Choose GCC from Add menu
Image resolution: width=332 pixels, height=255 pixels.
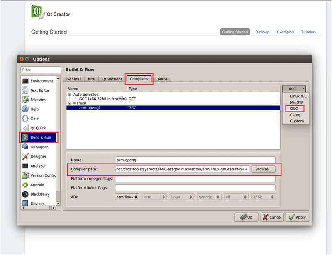point(294,109)
